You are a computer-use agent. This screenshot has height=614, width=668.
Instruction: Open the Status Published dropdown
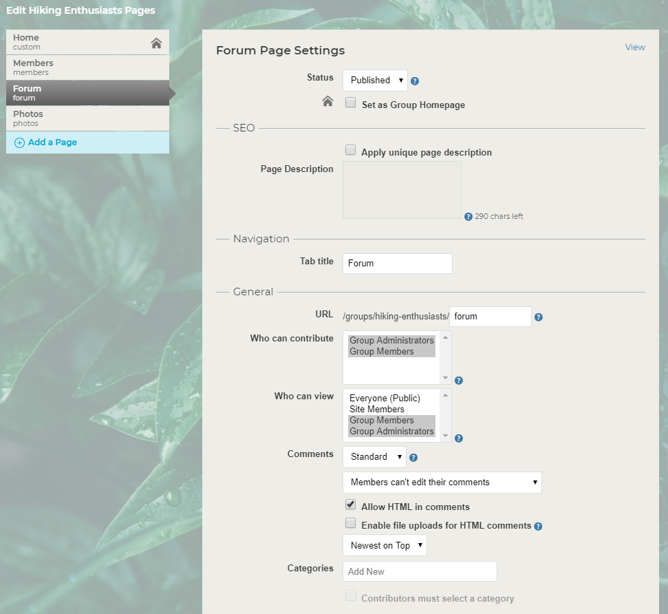[x=375, y=81]
